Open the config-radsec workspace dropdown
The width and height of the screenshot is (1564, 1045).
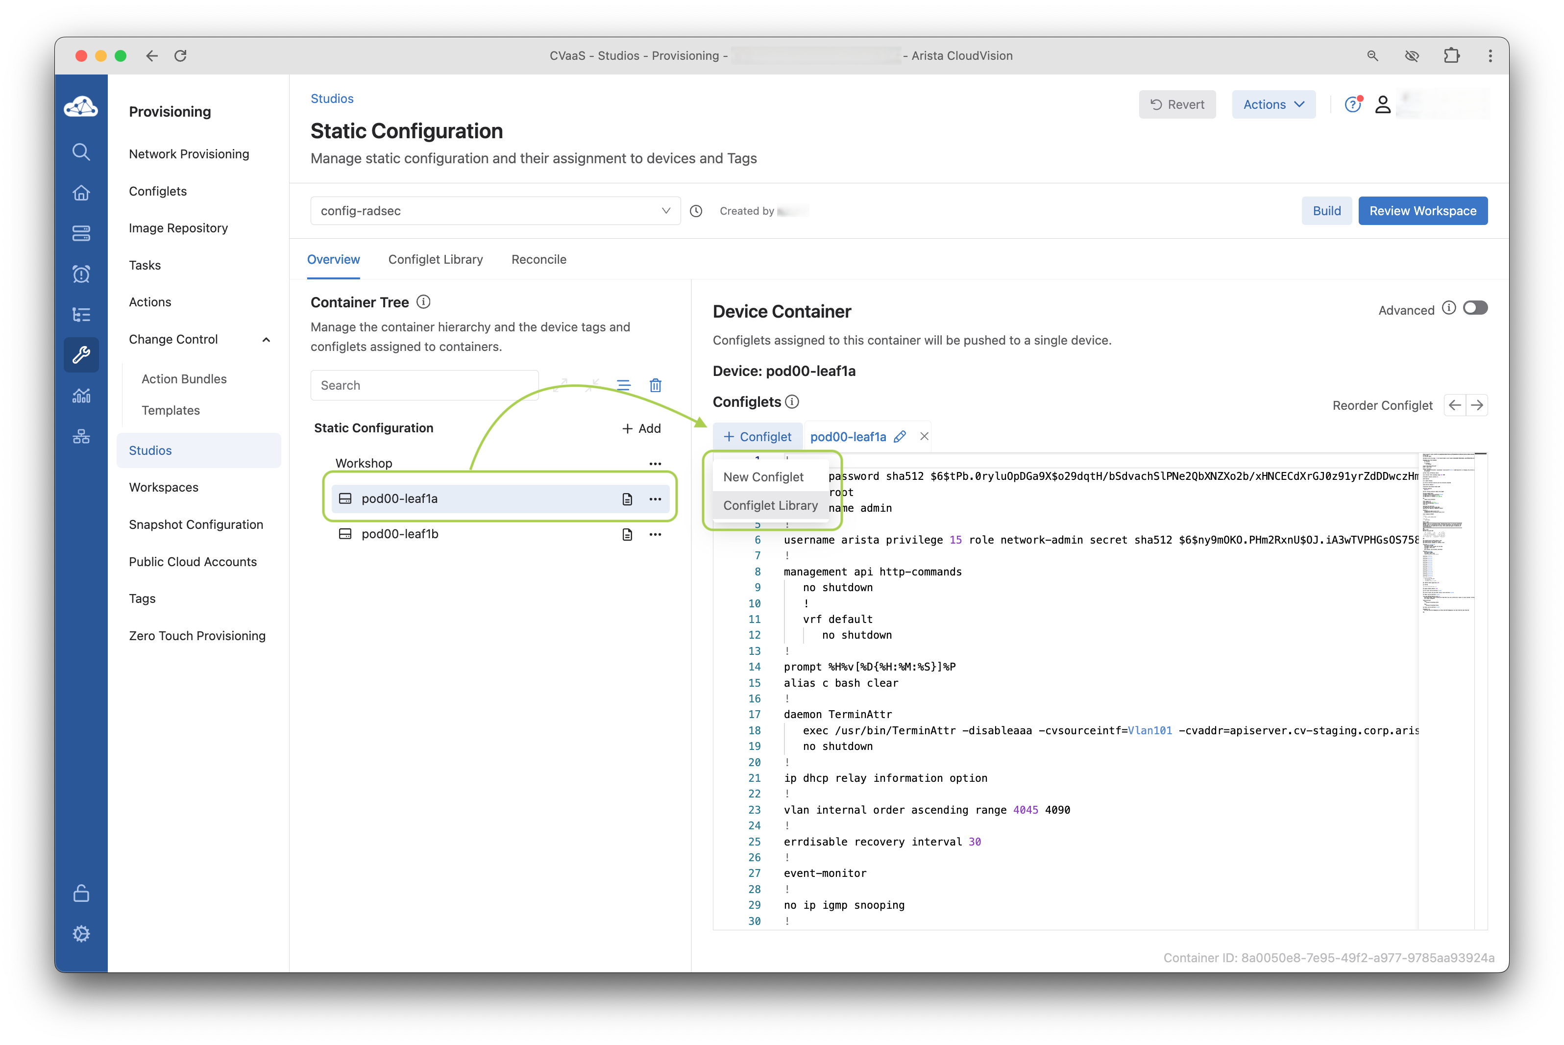495,211
